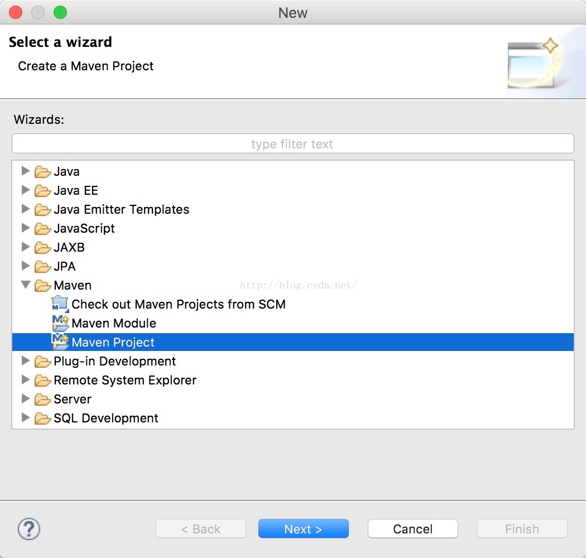Viewport: 586px width, 558px height.
Task: Expand the JPA category
Action: (26, 266)
